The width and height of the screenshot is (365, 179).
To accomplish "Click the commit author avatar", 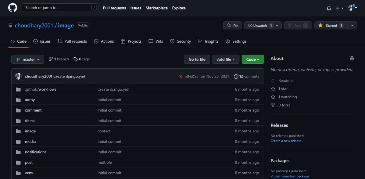I will coord(18,76).
